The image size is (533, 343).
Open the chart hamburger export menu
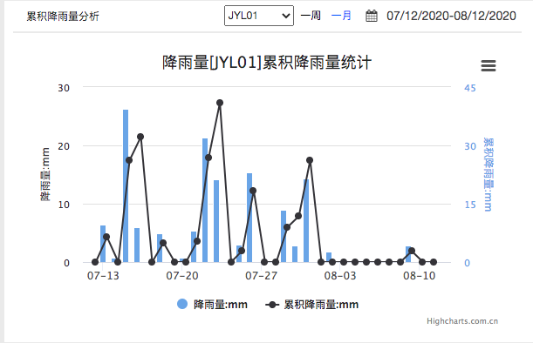[489, 65]
